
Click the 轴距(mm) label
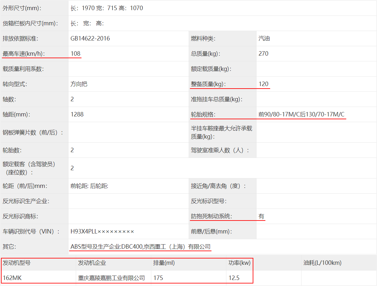click(16, 114)
